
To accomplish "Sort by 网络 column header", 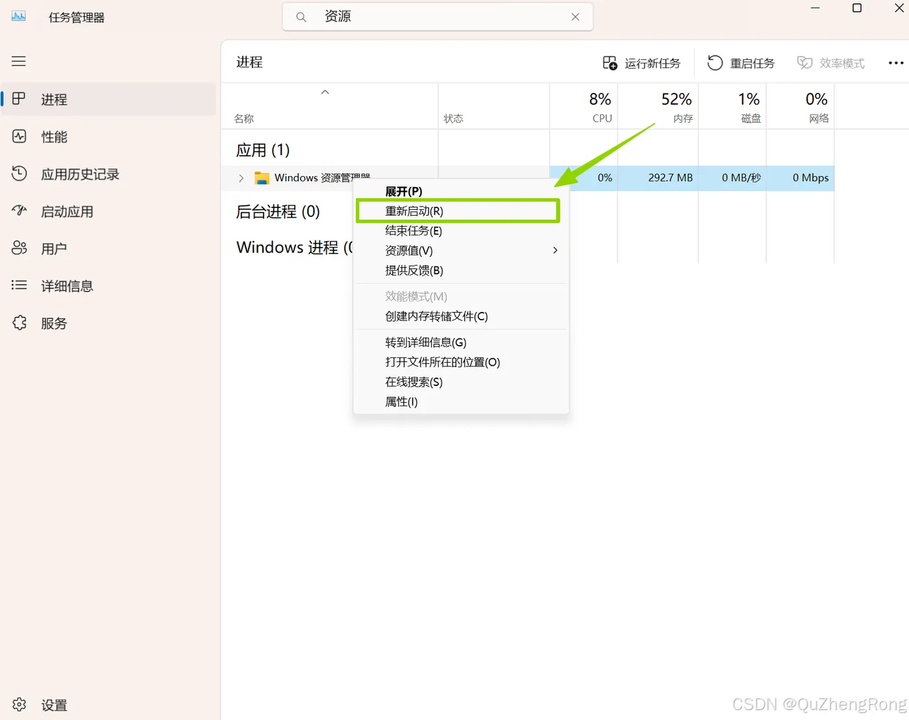I will pos(801,107).
